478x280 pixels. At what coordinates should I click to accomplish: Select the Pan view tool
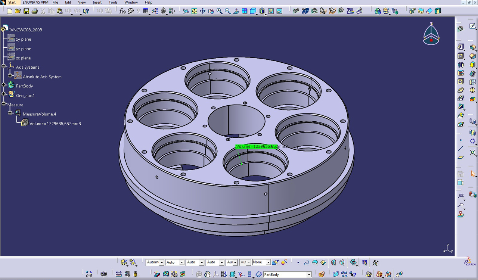(x=202, y=11)
